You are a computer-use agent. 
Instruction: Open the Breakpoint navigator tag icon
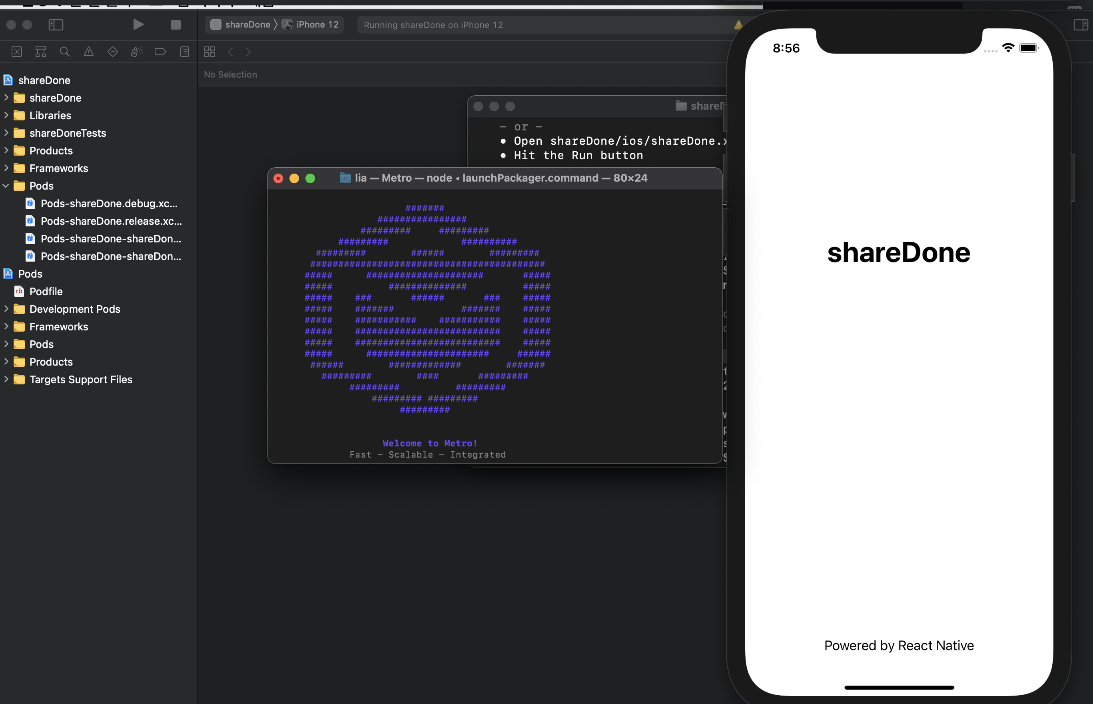pyautogui.click(x=160, y=52)
